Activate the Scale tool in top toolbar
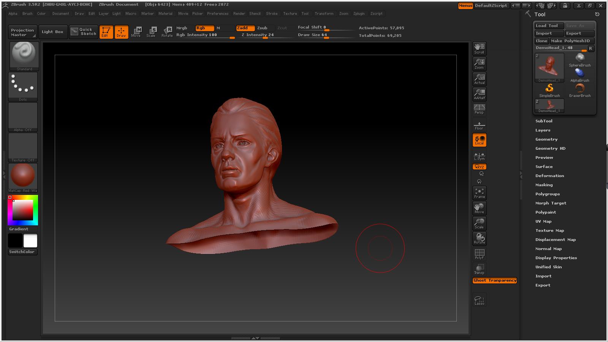 click(151, 32)
